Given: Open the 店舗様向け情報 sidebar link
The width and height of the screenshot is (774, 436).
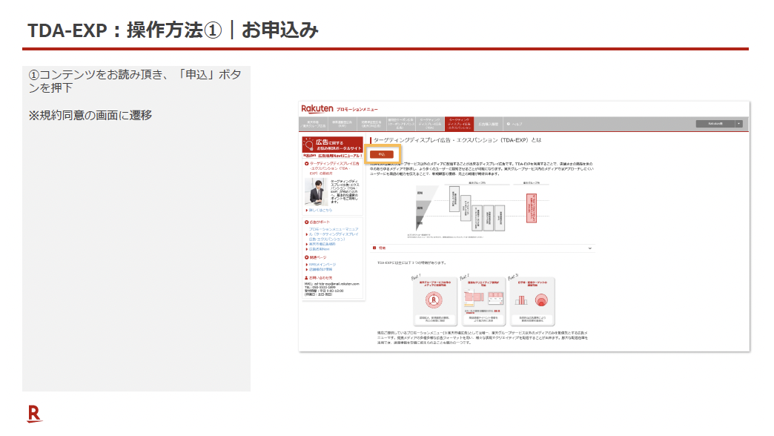Looking at the screenshot, I should pyautogui.click(x=320, y=270).
